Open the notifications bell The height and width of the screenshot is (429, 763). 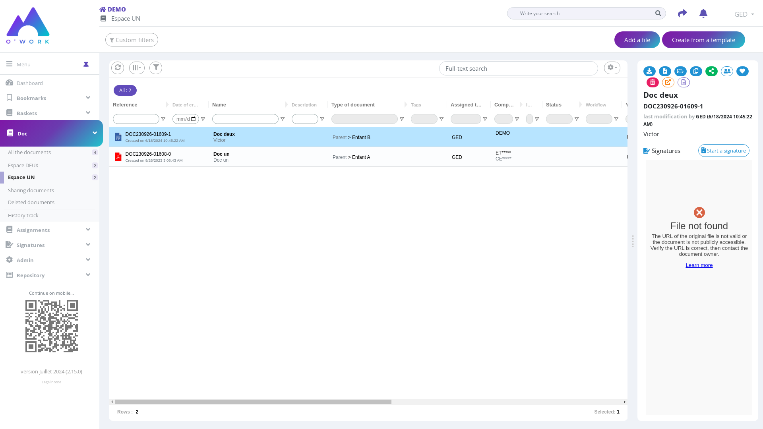703,14
